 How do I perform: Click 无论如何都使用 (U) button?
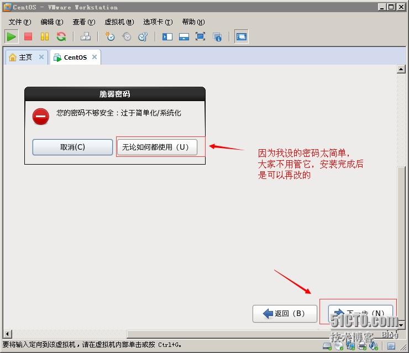(157, 147)
